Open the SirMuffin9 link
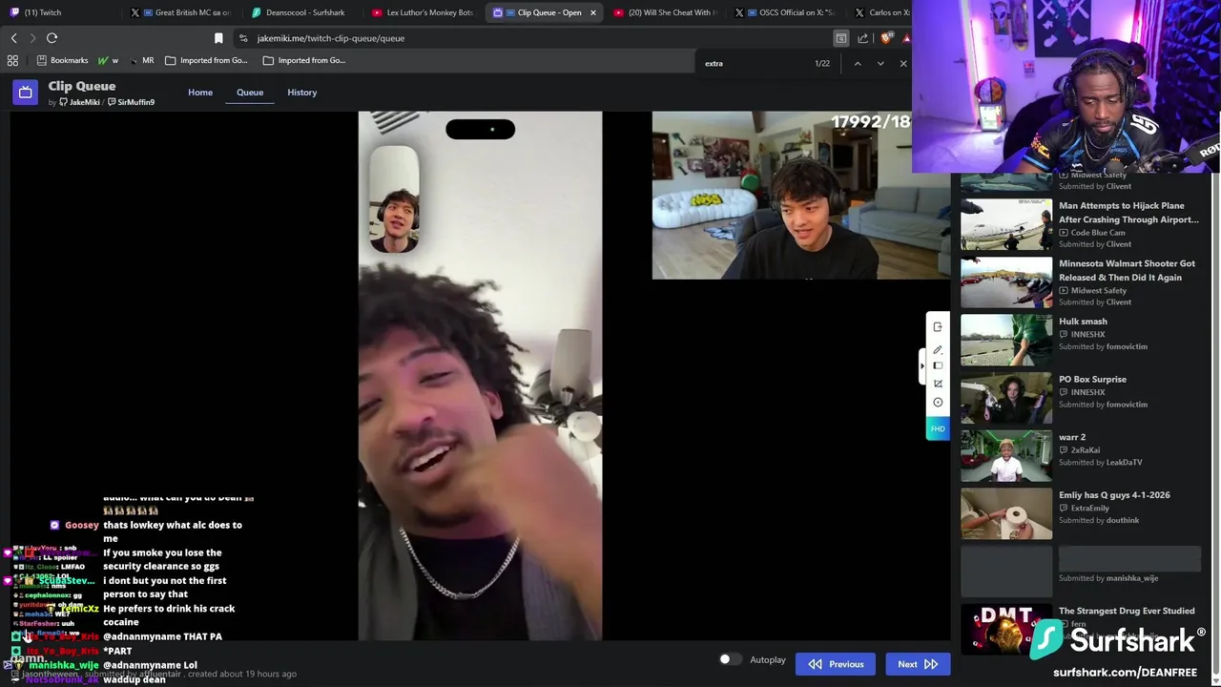 [x=131, y=102]
